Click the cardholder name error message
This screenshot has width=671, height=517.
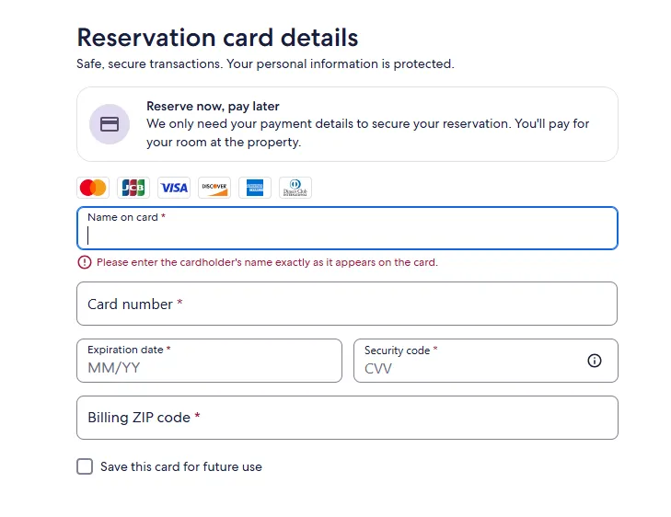[267, 262]
